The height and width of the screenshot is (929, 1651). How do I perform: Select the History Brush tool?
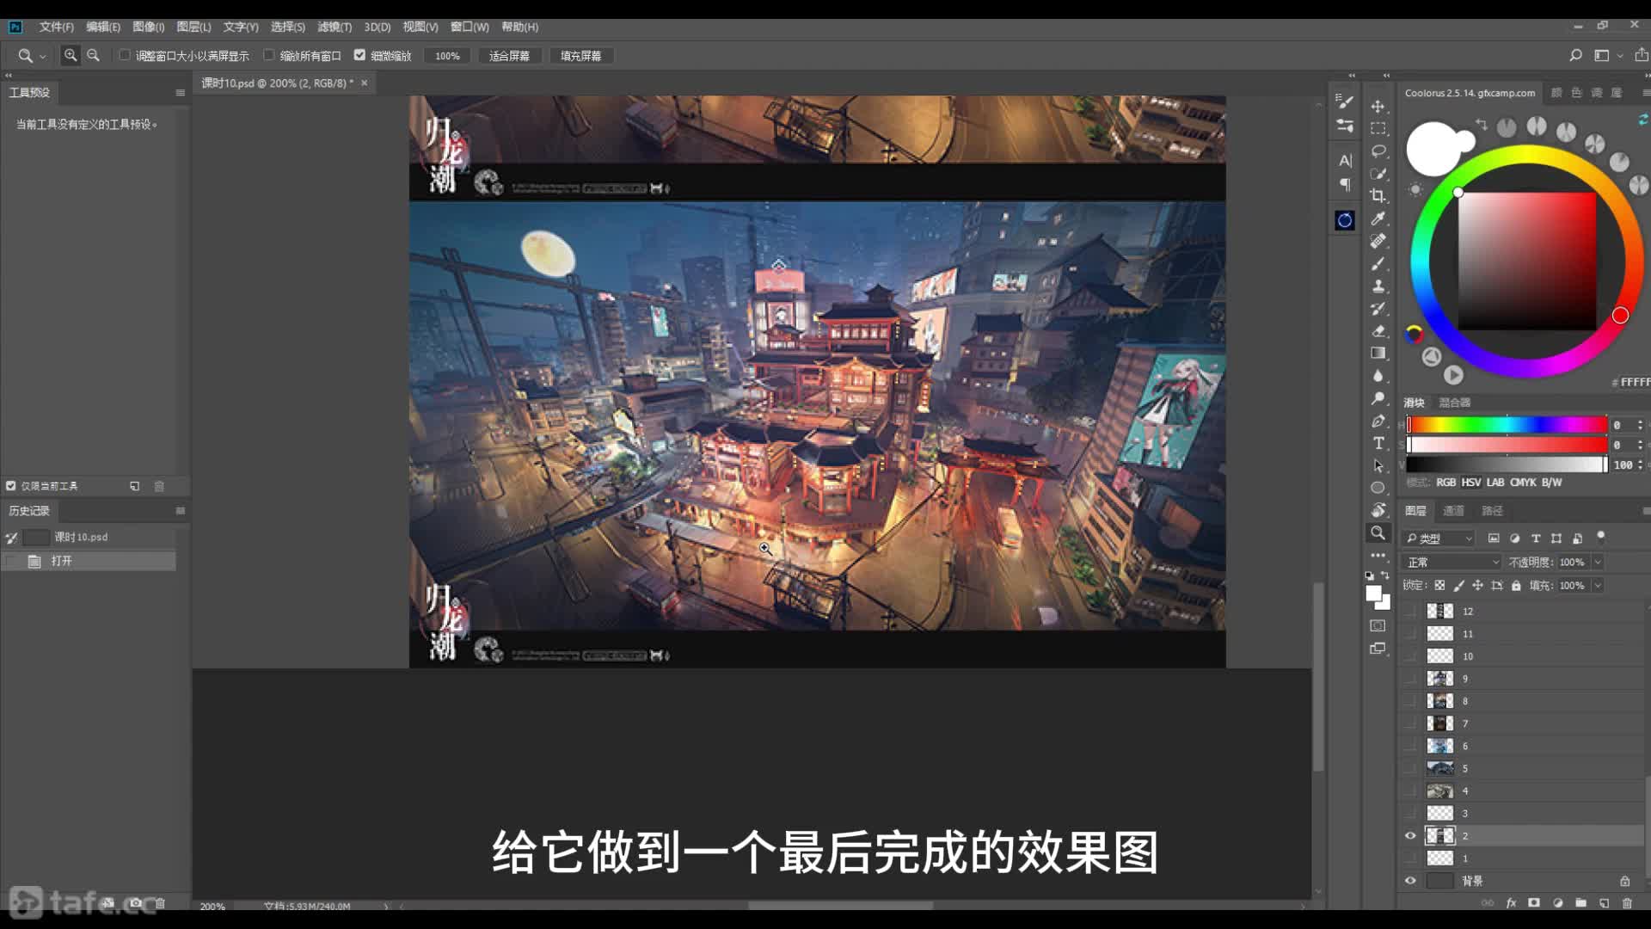pyautogui.click(x=1378, y=308)
